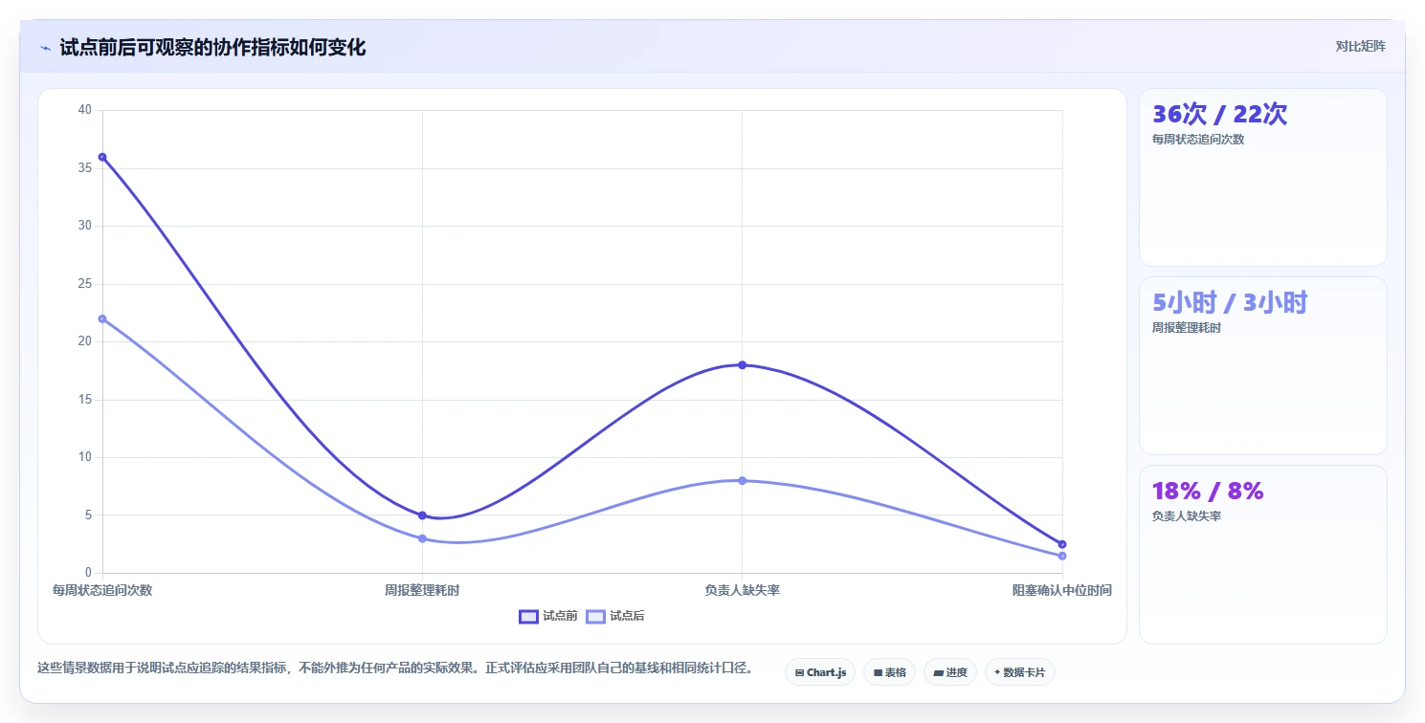Click the 试点后 point for 负责人缺失率

tap(742, 480)
